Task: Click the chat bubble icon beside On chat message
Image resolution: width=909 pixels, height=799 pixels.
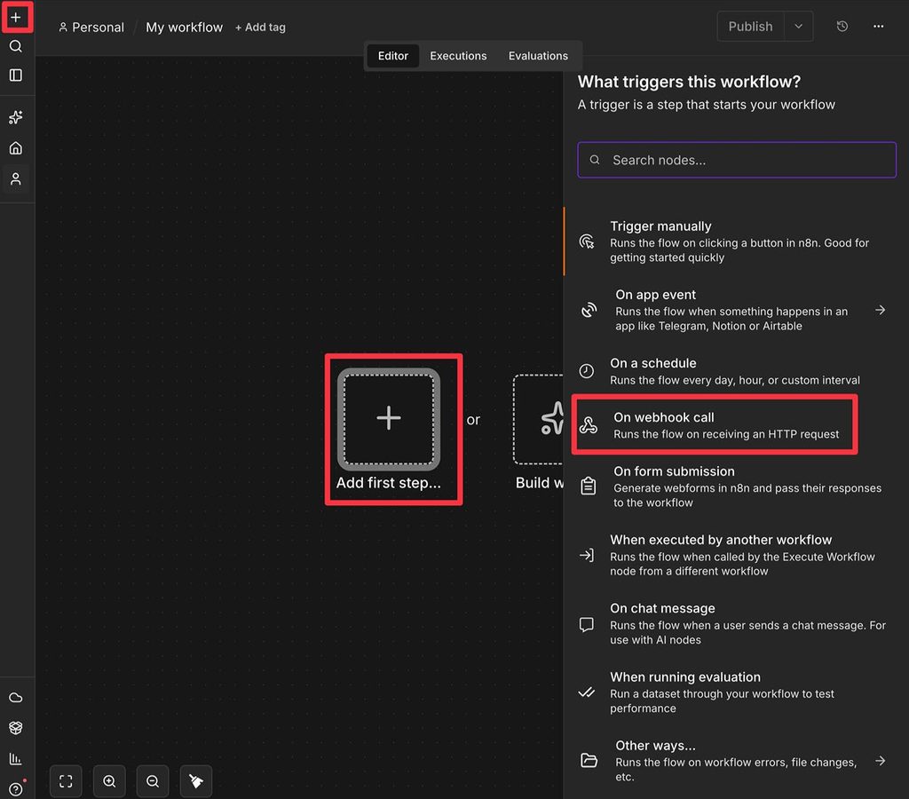Action: (586, 624)
